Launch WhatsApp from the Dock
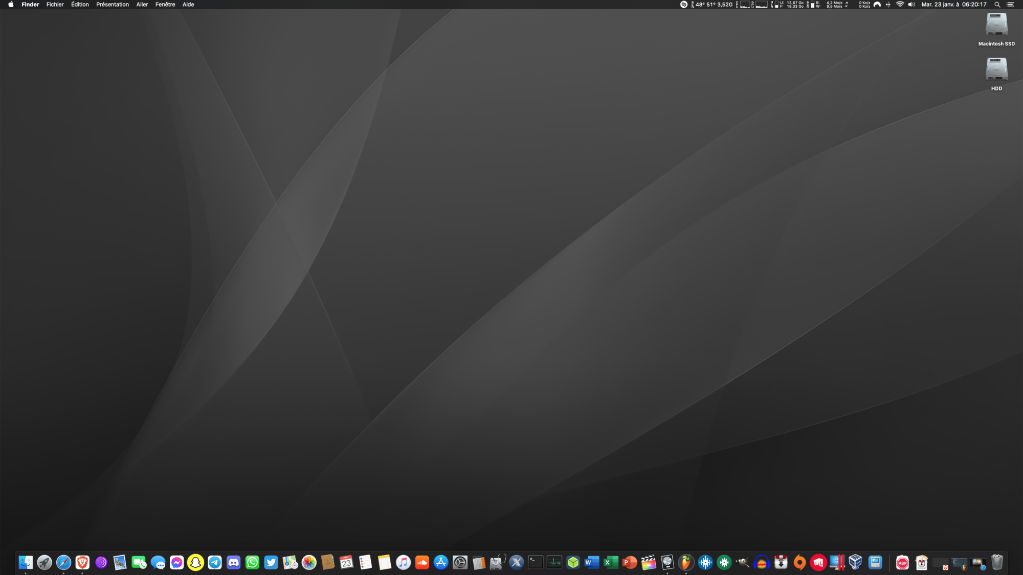The image size is (1023, 575). (252, 563)
